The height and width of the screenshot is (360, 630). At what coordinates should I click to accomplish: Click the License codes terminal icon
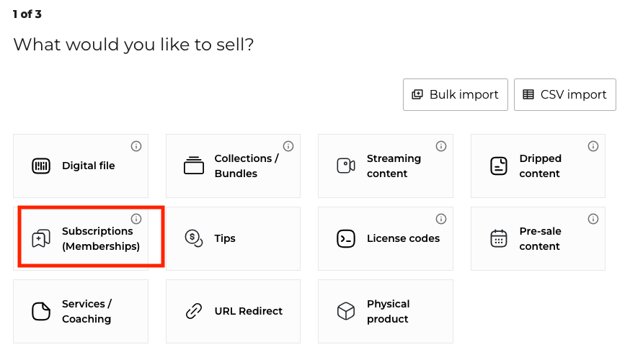coord(346,239)
